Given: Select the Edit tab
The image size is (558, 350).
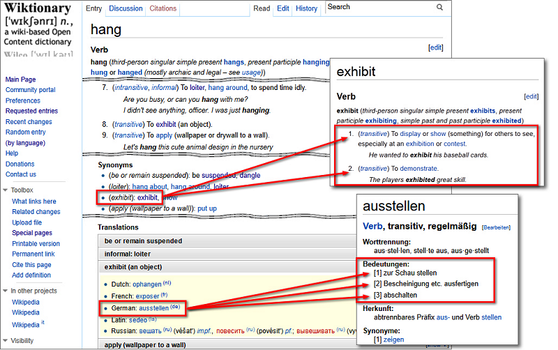Looking at the screenshot, I should [282, 9].
